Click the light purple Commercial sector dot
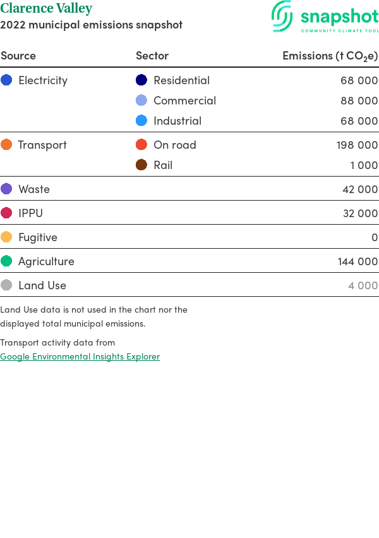This screenshot has width=379, height=538. [141, 100]
